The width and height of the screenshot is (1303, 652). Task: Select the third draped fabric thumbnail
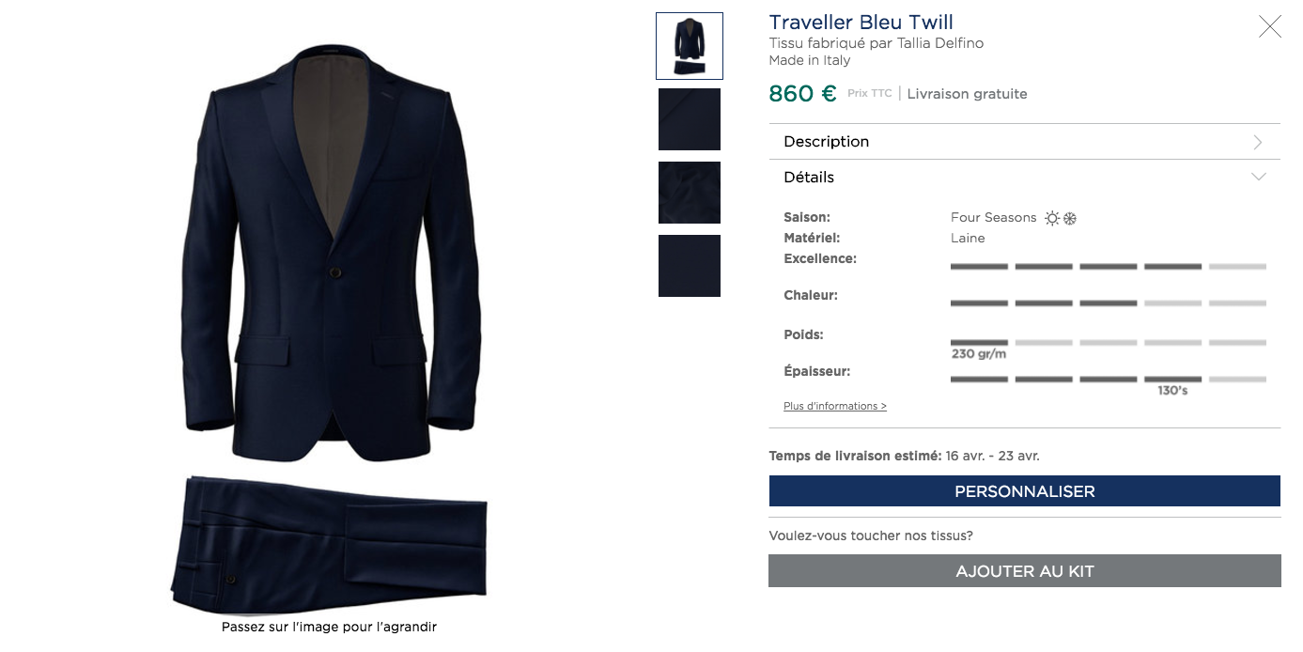point(690,193)
